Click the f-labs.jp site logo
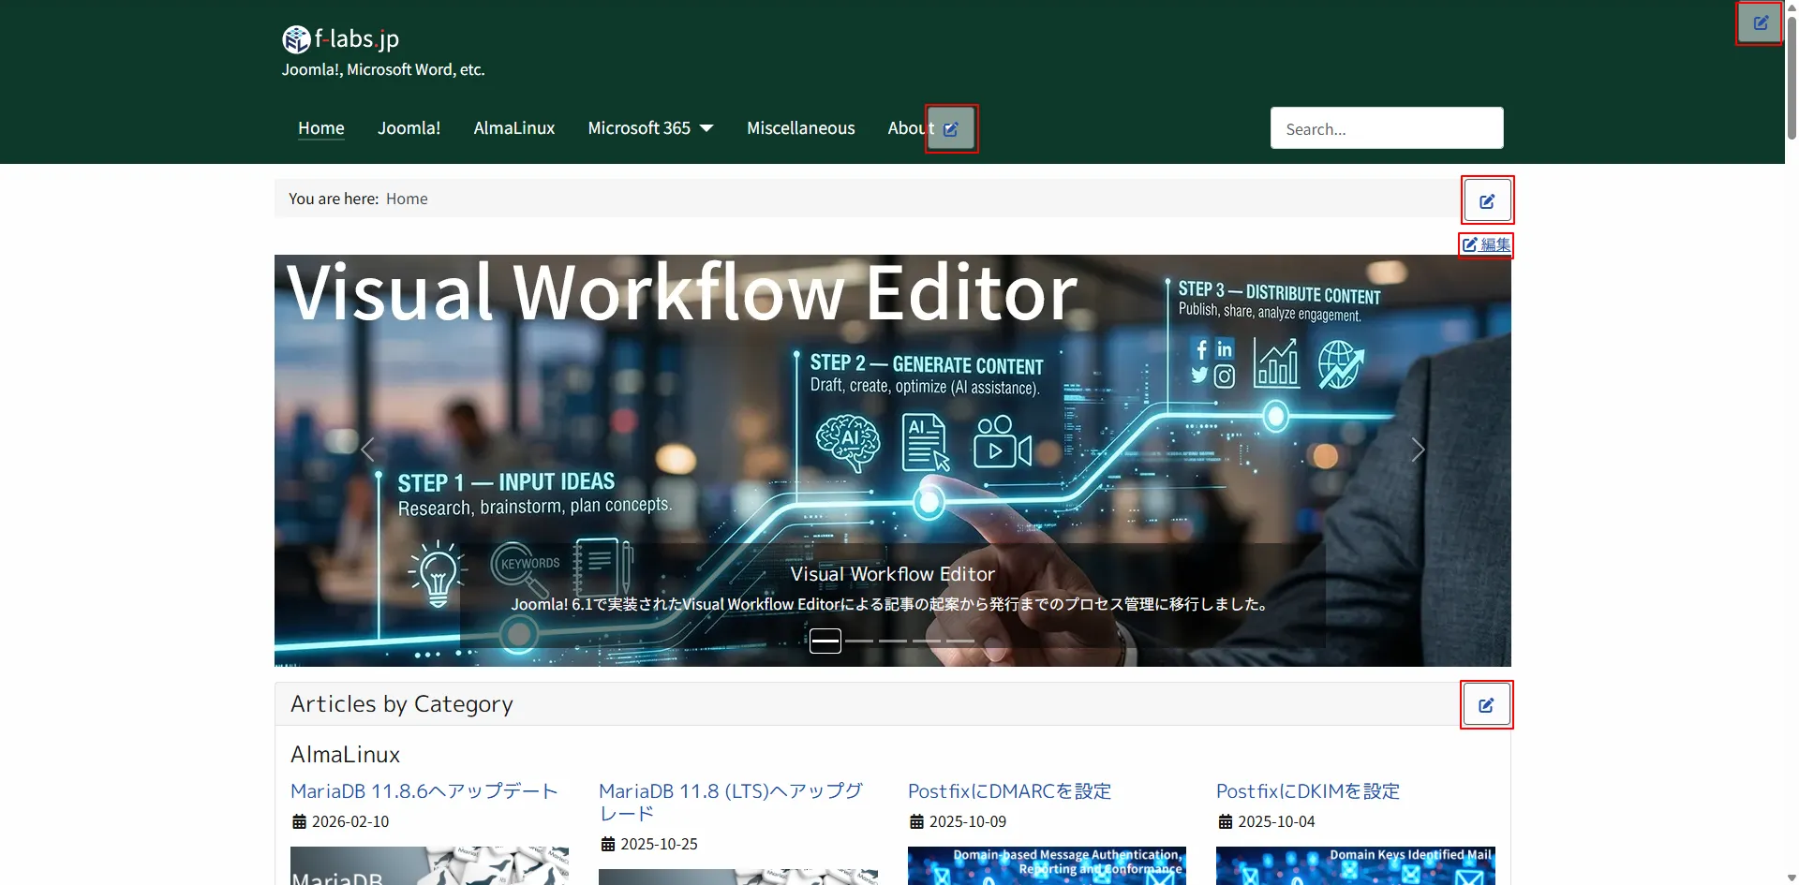 click(341, 39)
